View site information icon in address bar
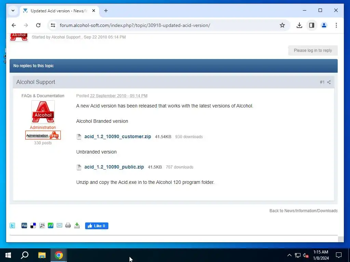 (53, 25)
